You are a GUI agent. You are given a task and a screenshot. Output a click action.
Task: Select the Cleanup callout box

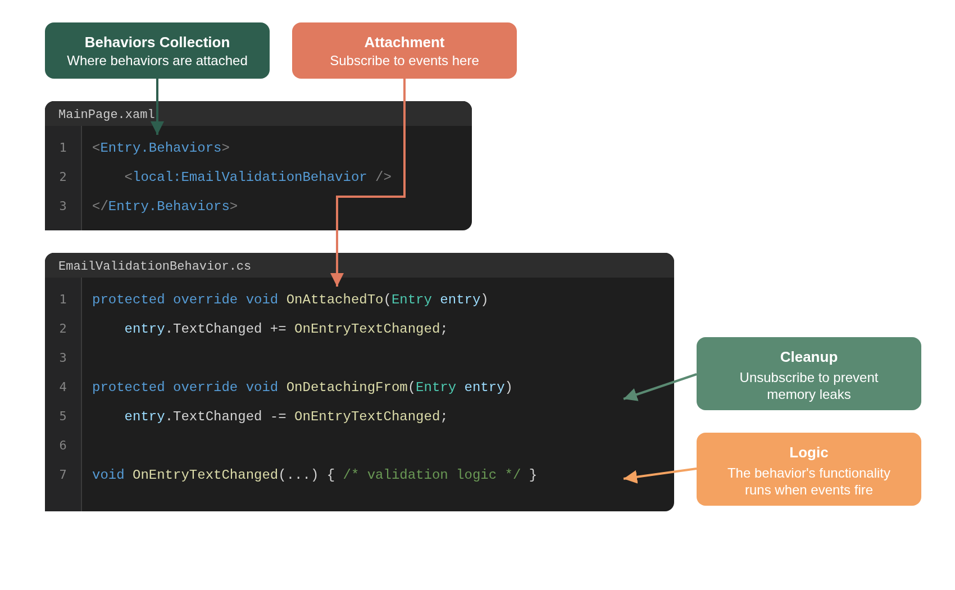[809, 374]
